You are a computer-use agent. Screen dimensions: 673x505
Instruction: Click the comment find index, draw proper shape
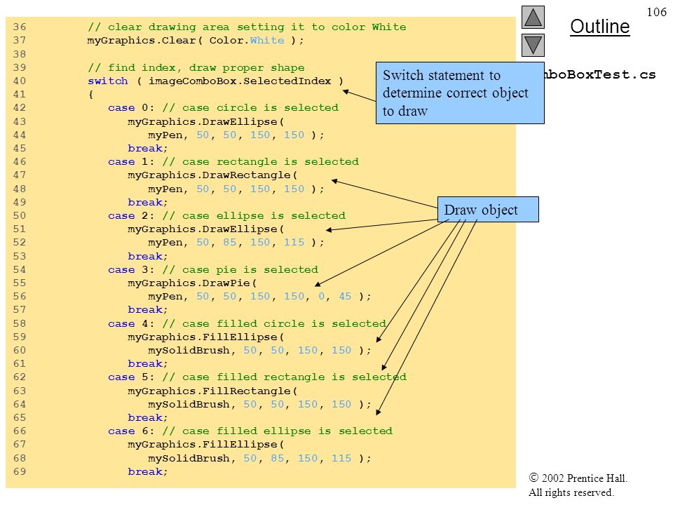point(196,68)
